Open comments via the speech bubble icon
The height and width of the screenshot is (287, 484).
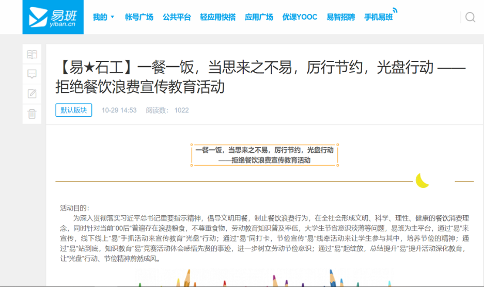tap(32, 74)
